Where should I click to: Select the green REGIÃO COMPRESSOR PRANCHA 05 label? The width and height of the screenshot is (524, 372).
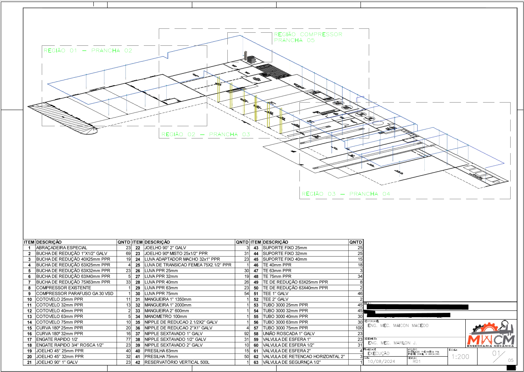coord(308,37)
